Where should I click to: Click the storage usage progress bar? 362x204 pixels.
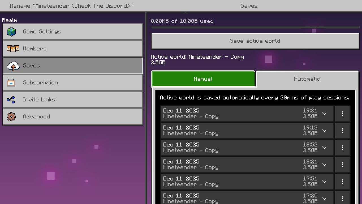pos(255,27)
